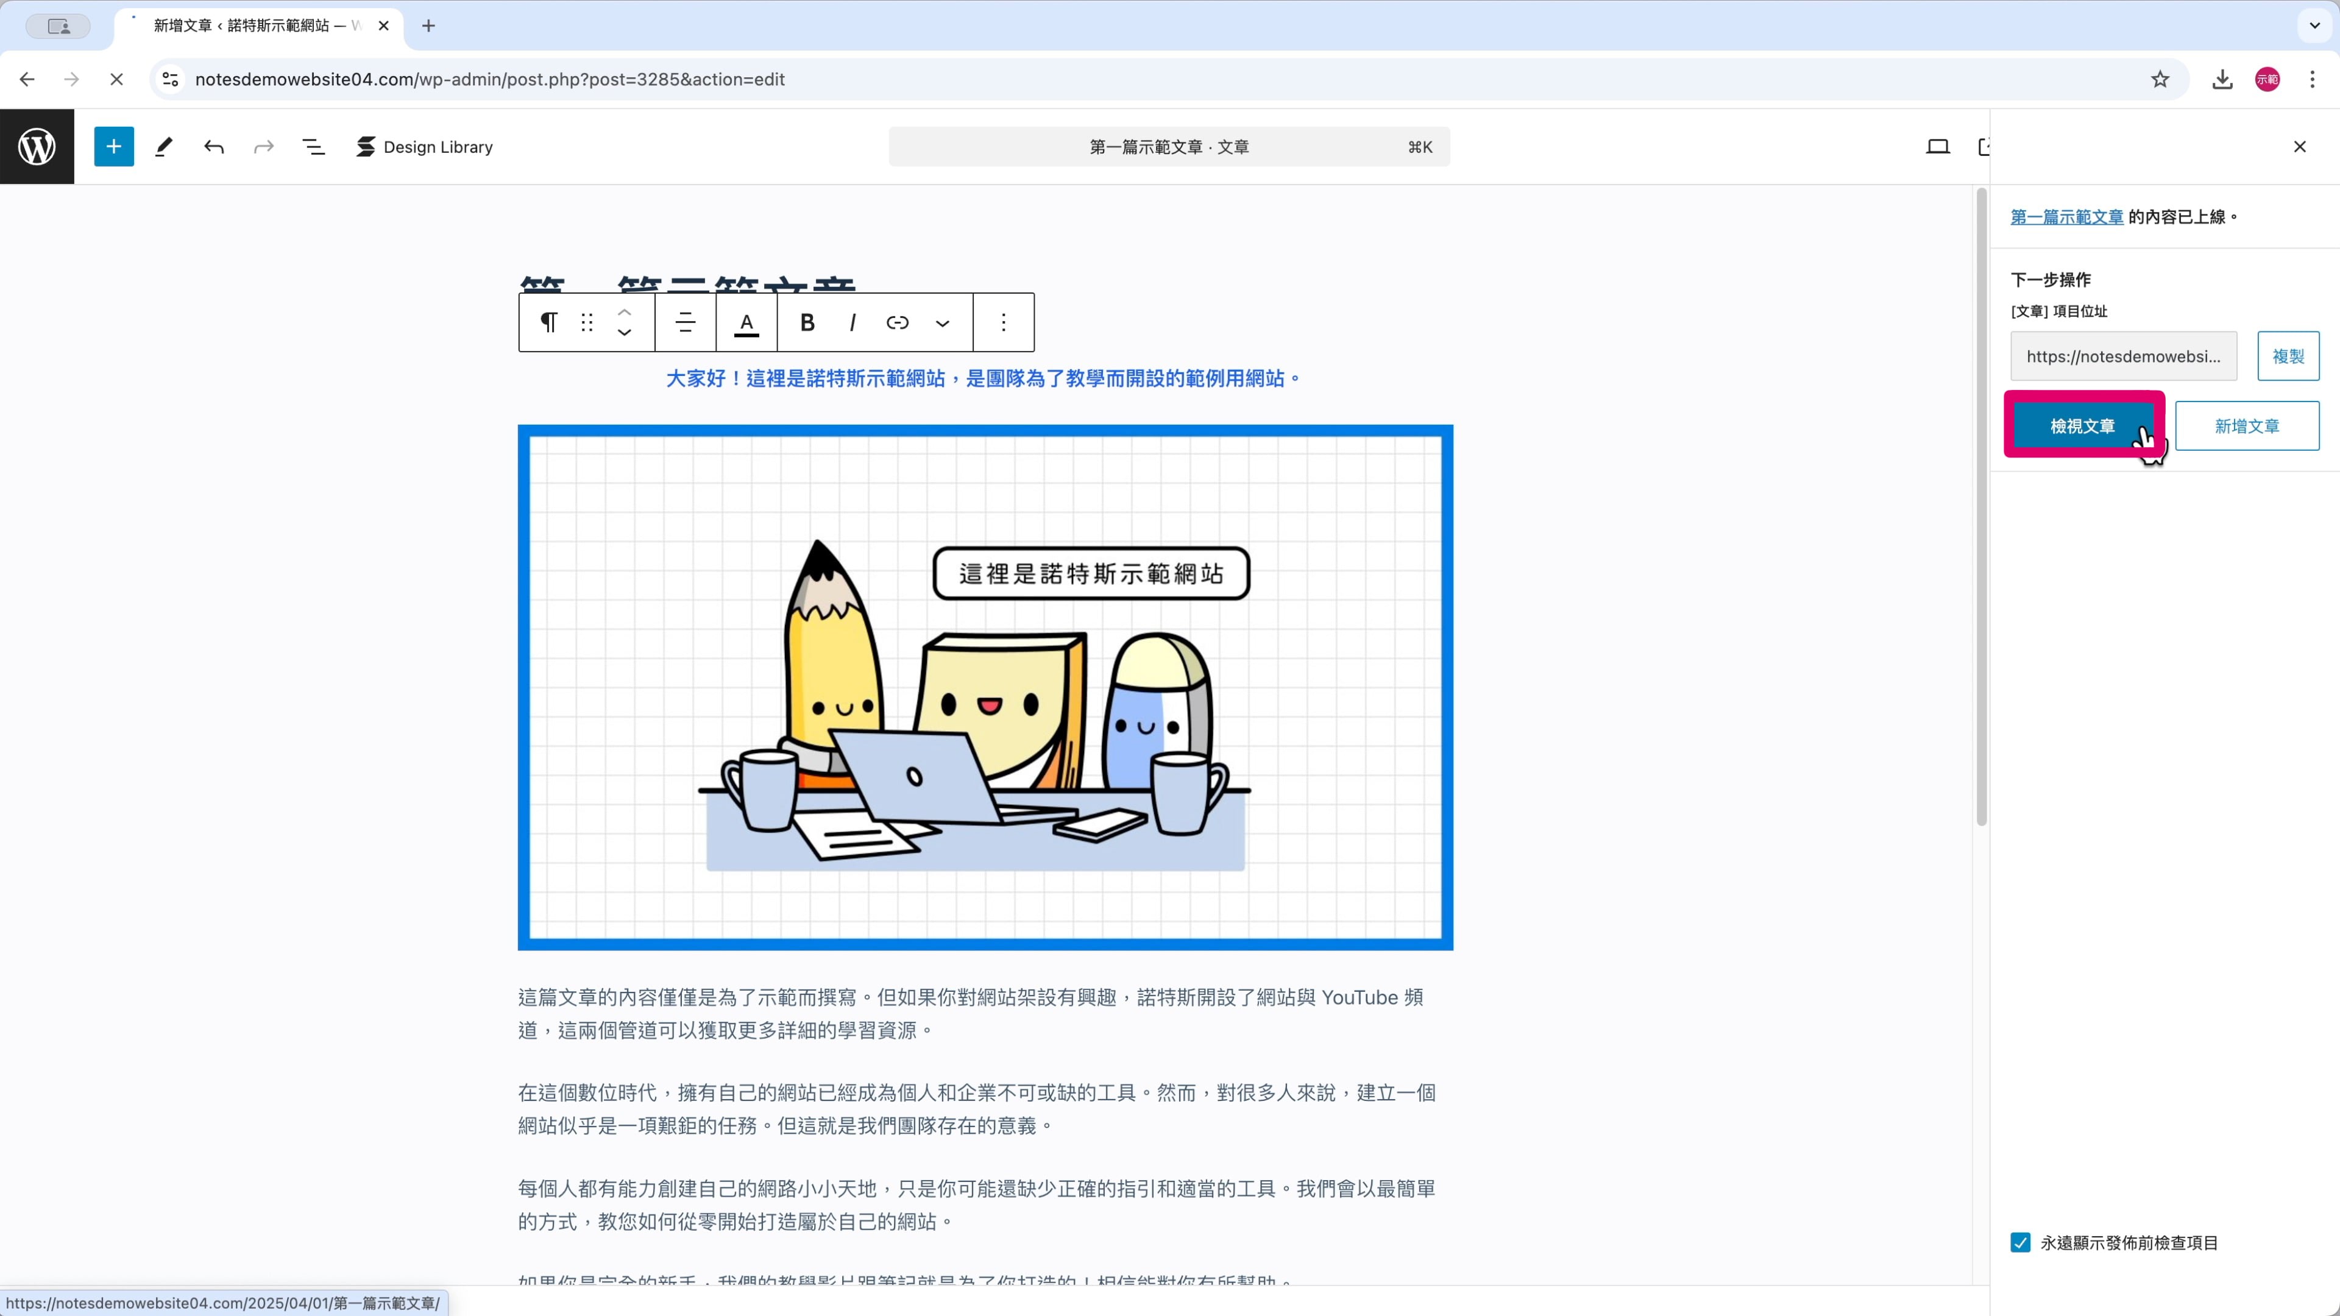
Task: Click the undo arrow
Action: [x=213, y=146]
